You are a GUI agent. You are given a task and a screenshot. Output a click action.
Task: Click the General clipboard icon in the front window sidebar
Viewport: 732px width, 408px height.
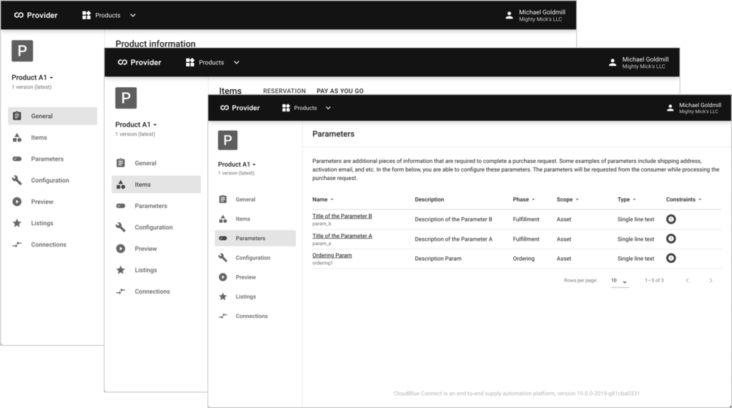click(223, 199)
